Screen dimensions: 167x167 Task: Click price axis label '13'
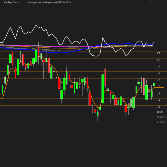(x=158, y=107)
